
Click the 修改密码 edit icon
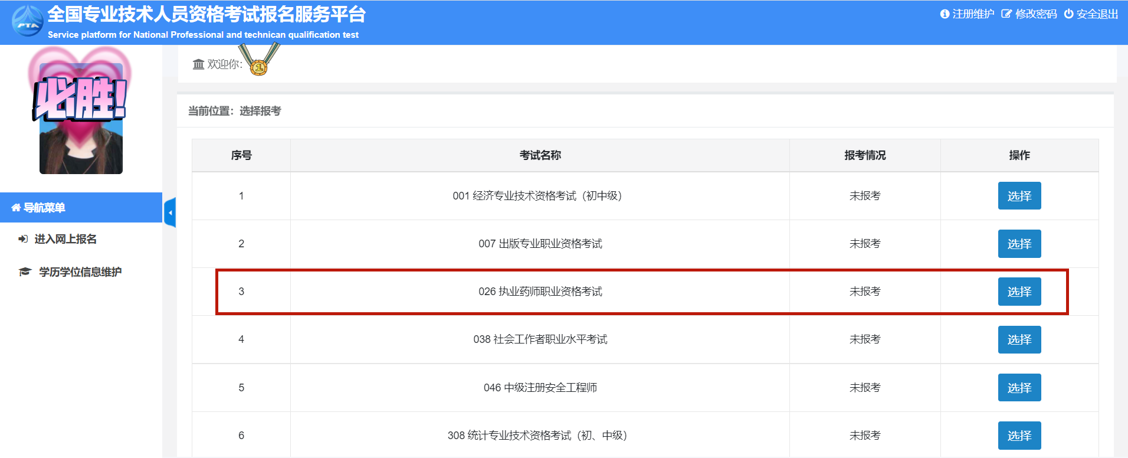(x=1006, y=14)
